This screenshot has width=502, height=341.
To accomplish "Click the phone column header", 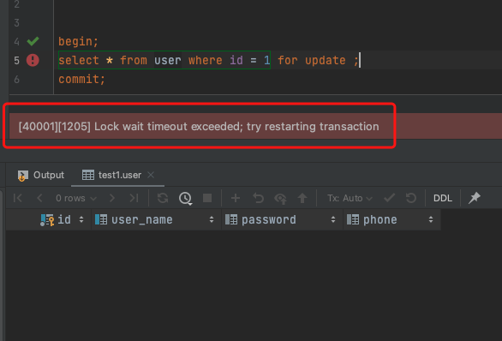I will [x=391, y=219].
